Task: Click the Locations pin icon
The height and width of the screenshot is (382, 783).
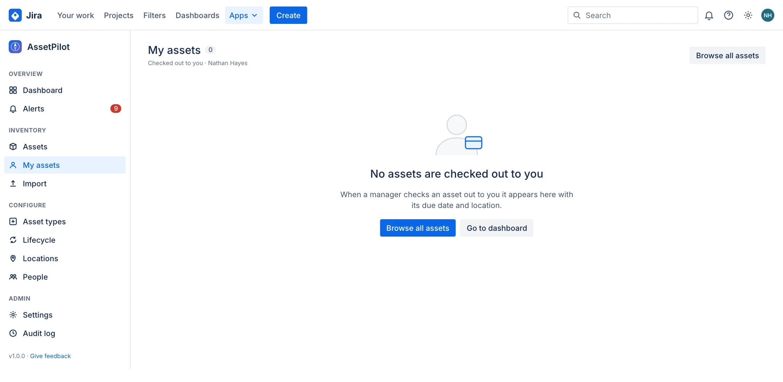Action: [x=13, y=258]
